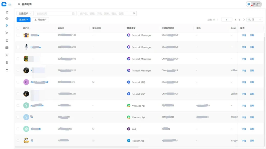Click the Slack plugin type text
Image resolution: width=266 pixels, height=149 pixels.
pyautogui.click(x=134, y=129)
